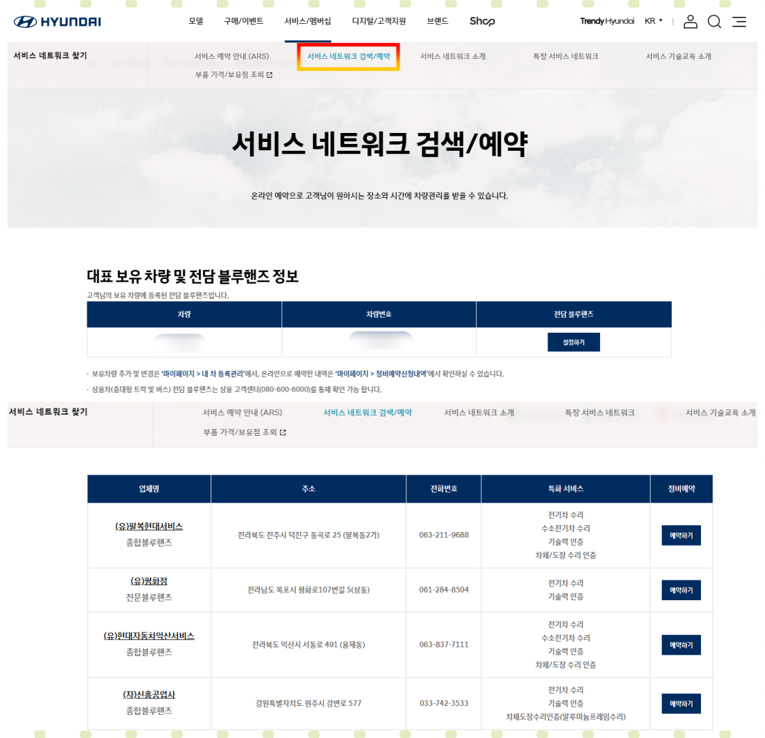
Task: Select lower 서비스 네트워크 소개 tab
Action: coord(479,413)
